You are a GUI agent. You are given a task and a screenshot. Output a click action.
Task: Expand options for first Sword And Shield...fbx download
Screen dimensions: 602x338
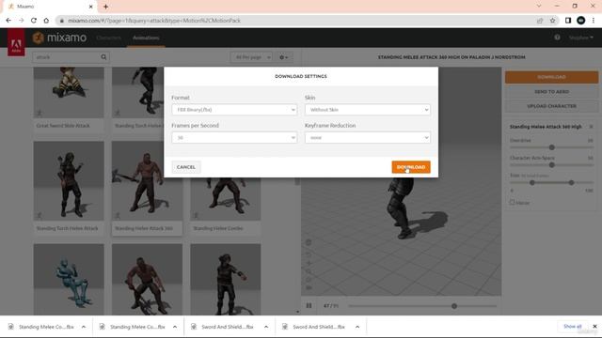click(266, 327)
